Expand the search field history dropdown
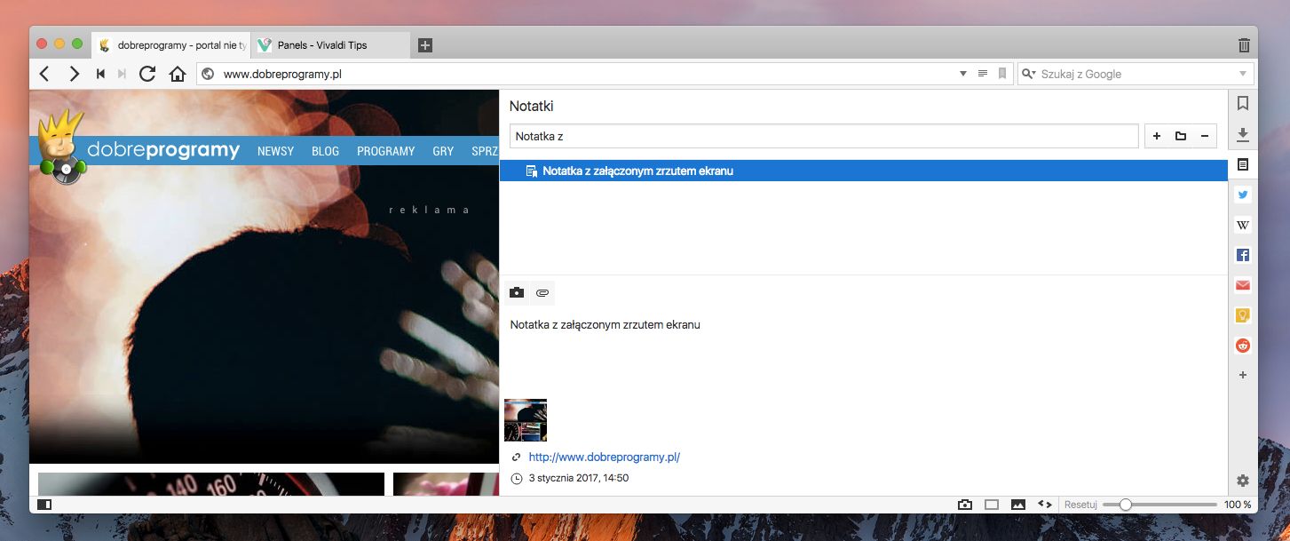The height and width of the screenshot is (541, 1290). click(x=1243, y=74)
